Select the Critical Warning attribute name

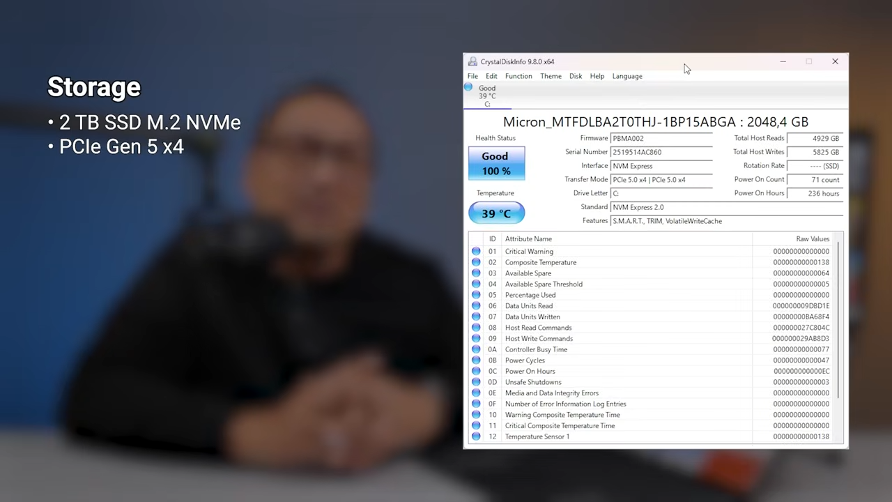point(529,252)
